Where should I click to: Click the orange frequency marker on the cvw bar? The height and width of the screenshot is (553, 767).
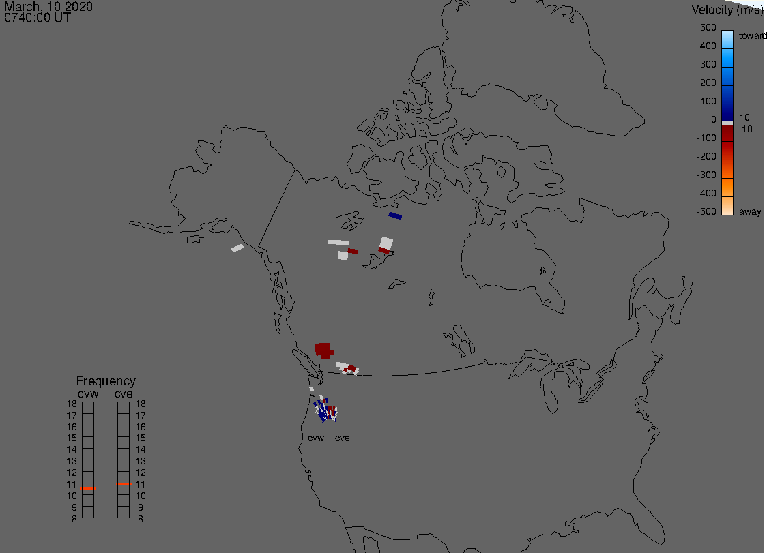coord(88,488)
